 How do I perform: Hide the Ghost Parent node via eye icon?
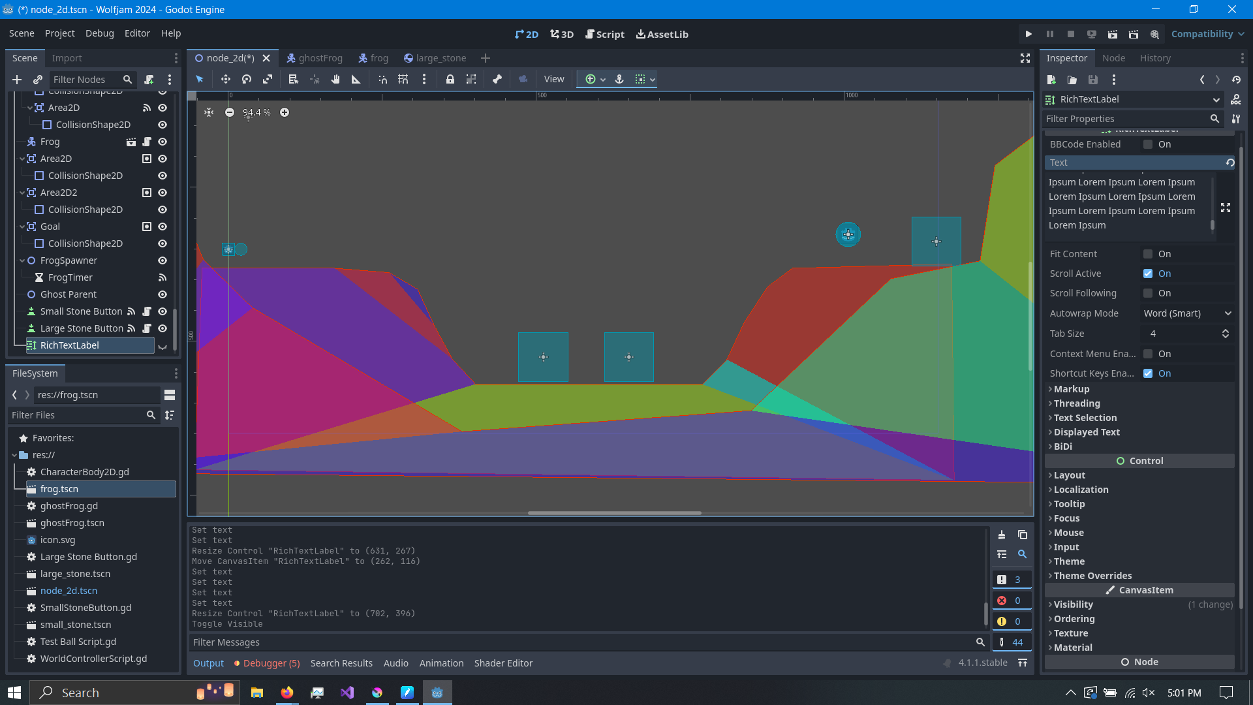click(x=162, y=294)
